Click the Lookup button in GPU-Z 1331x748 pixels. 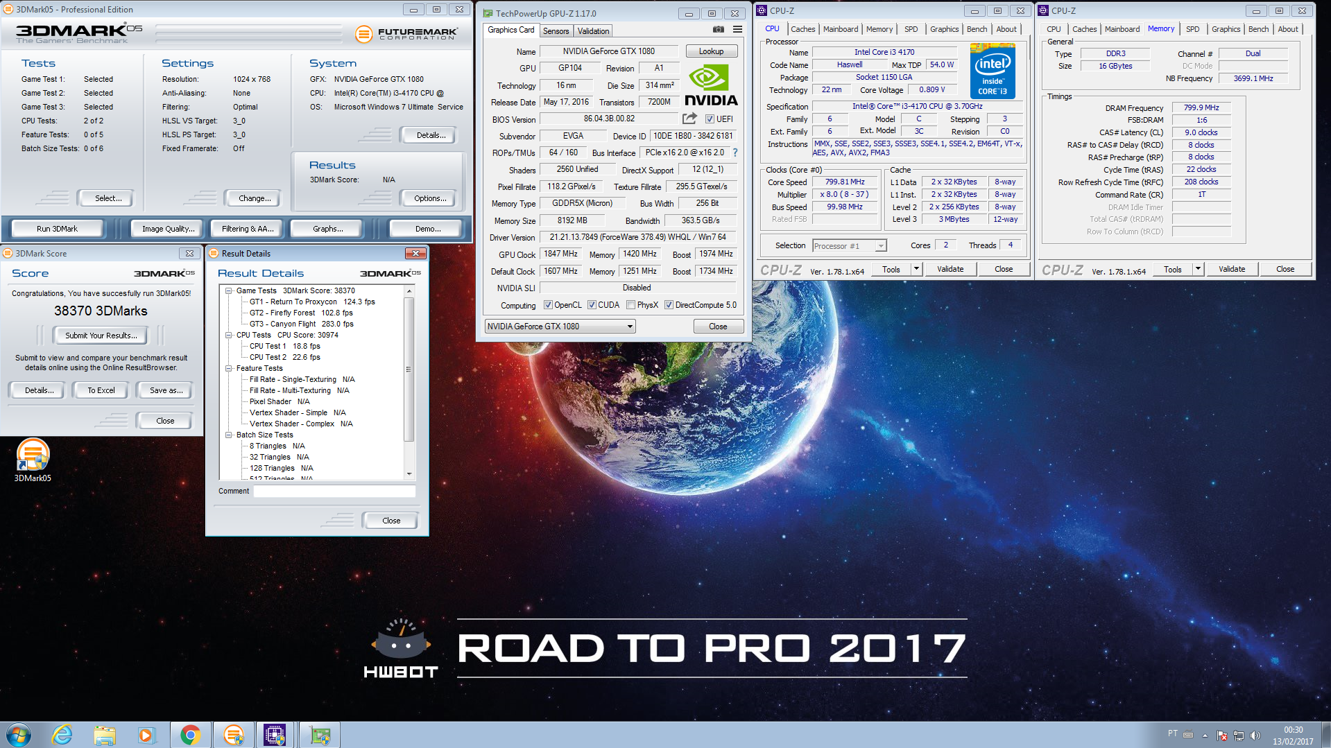point(711,51)
